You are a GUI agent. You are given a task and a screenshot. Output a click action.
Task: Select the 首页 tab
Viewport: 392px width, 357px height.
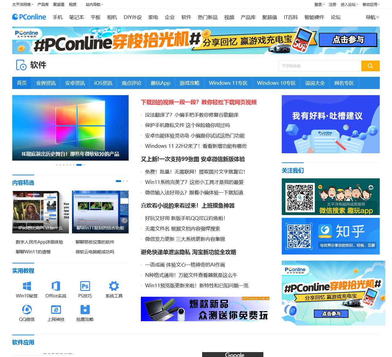point(22,83)
